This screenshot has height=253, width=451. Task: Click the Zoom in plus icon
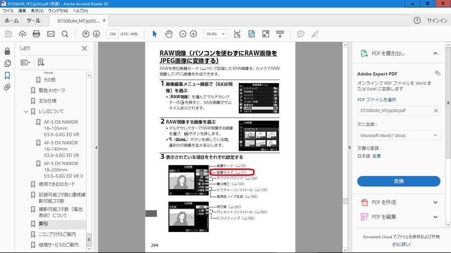coord(193,34)
